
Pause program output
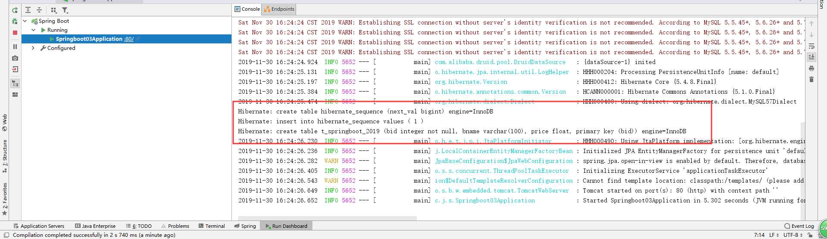pyautogui.click(x=15, y=46)
